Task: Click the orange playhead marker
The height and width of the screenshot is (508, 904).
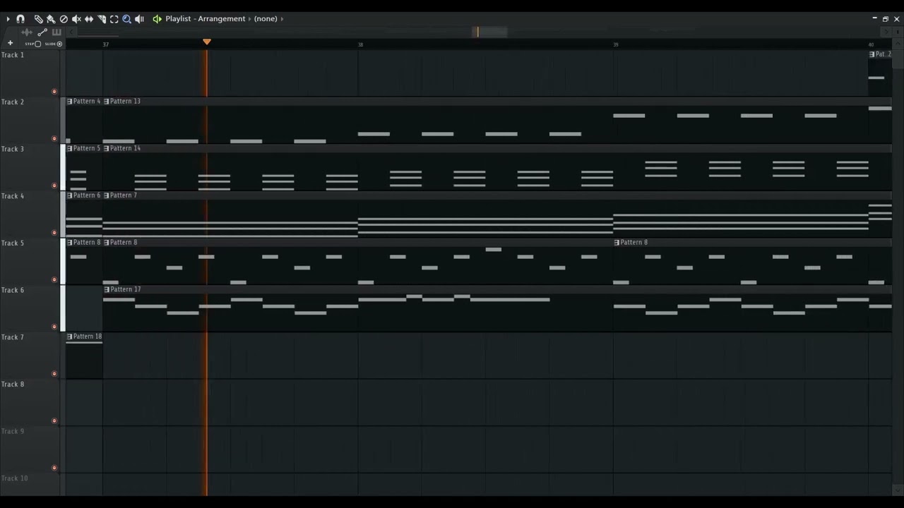Action: click(x=207, y=42)
